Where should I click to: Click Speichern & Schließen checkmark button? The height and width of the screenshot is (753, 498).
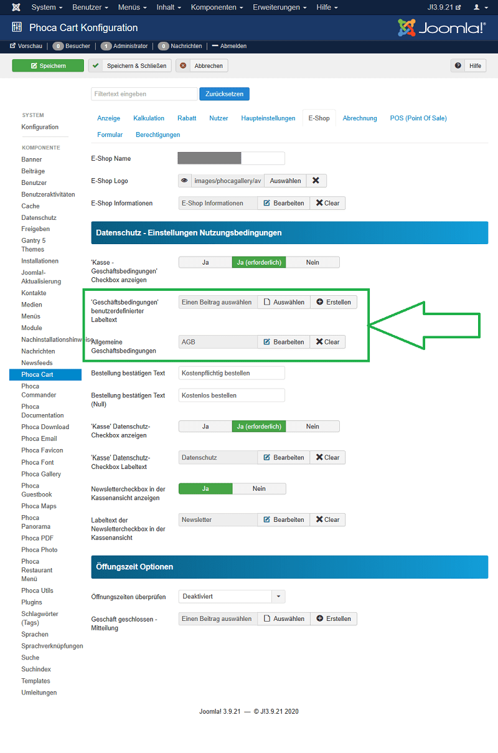(x=129, y=65)
